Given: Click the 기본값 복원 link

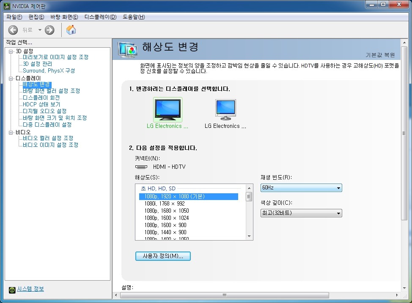Looking at the screenshot, I should (380, 55).
